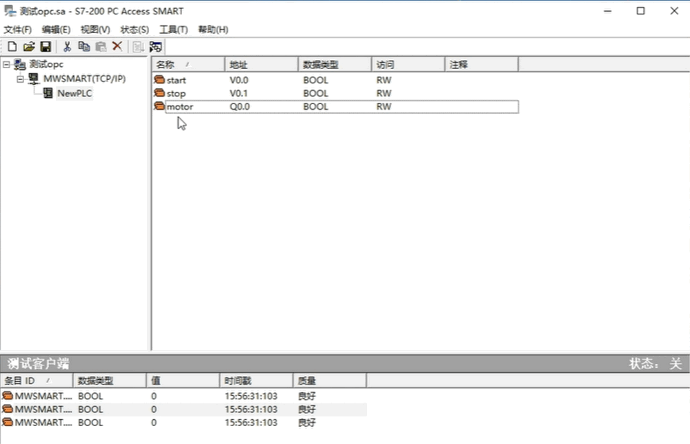Delete item with the red X icon
690x444 pixels.
(117, 47)
